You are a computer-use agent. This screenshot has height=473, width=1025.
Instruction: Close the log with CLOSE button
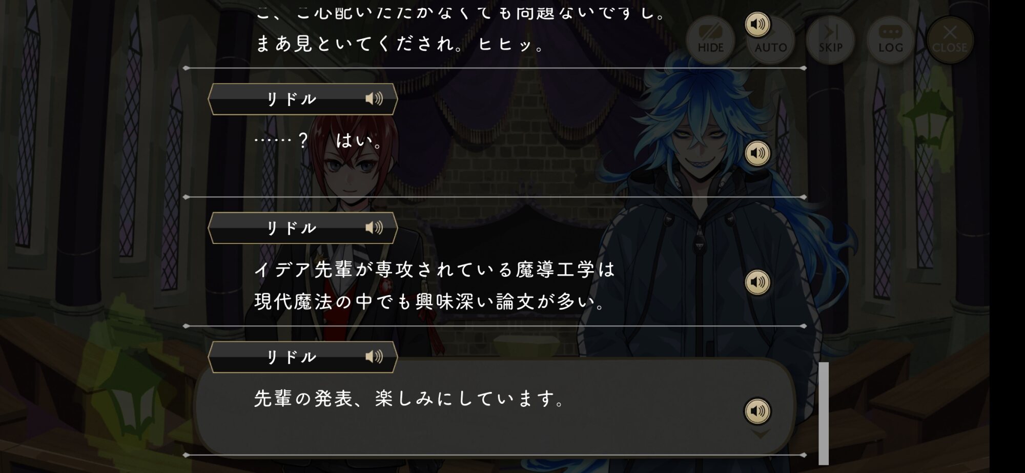[x=950, y=40]
